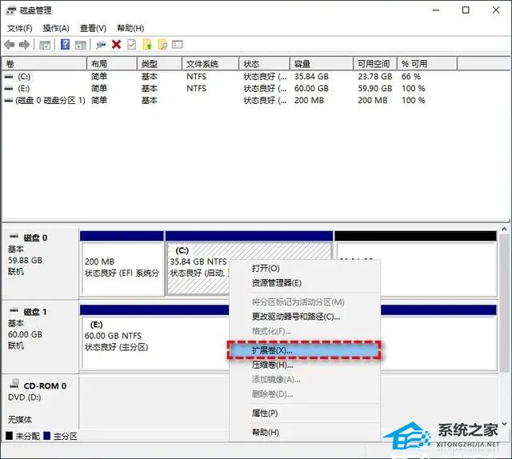Click greyed 删除卷(D)... context menu entry
The height and width of the screenshot is (459, 512).
coord(305,394)
